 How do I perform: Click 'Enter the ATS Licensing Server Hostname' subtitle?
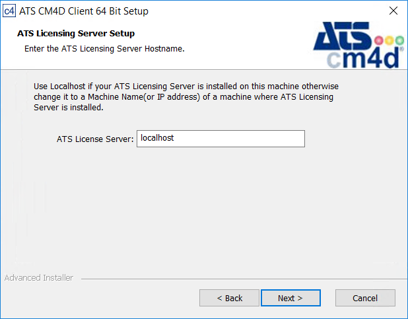point(104,49)
